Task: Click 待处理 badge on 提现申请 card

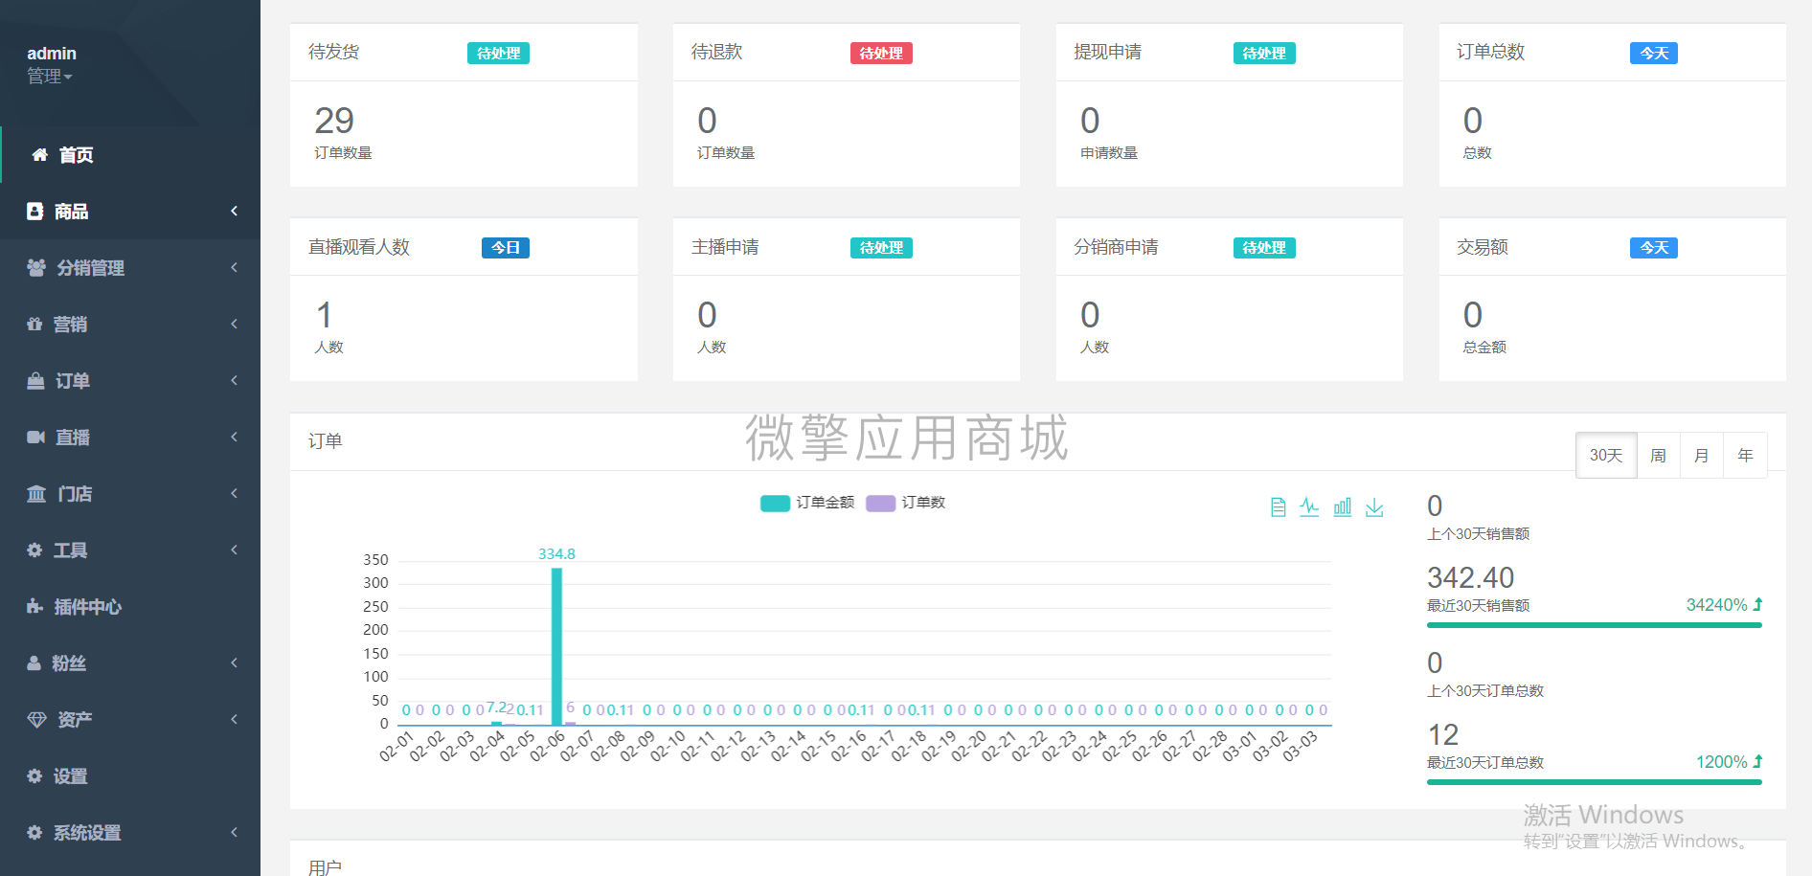Action: click(1264, 54)
